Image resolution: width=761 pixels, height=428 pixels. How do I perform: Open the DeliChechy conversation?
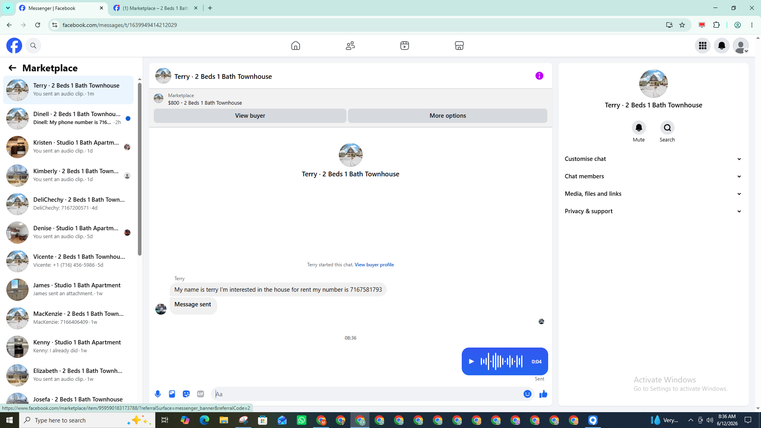(x=68, y=204)
